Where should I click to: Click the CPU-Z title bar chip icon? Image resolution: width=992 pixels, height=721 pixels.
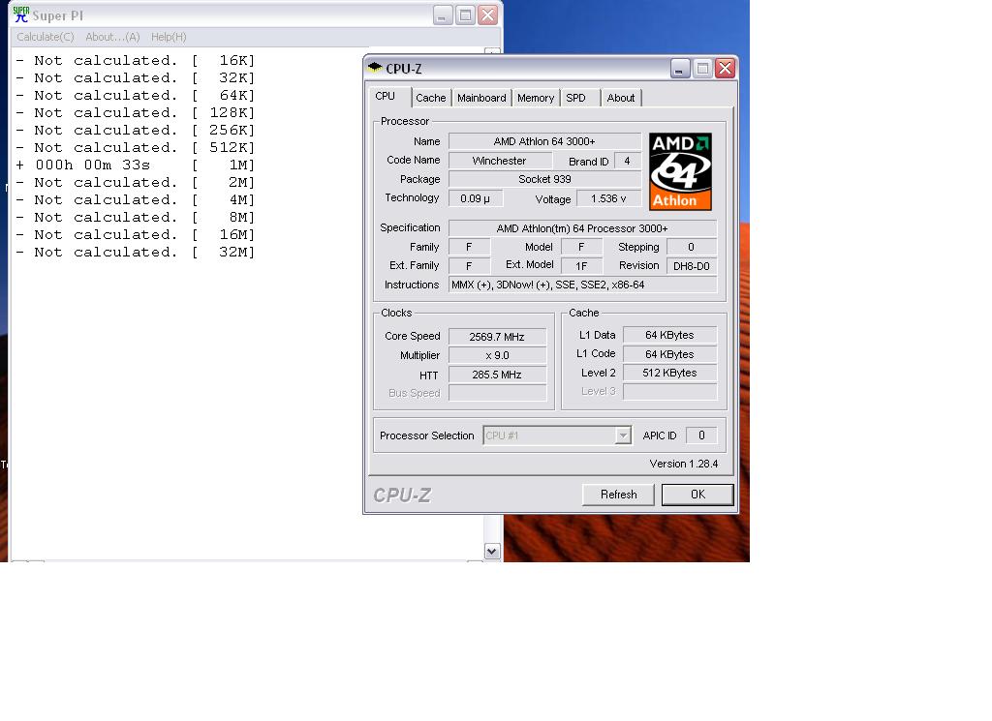(375, 67)
